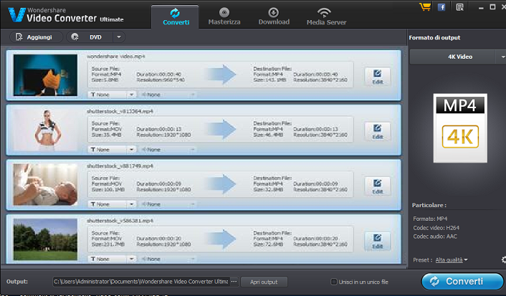Switch to the Media Server tab

click(326, 16)
